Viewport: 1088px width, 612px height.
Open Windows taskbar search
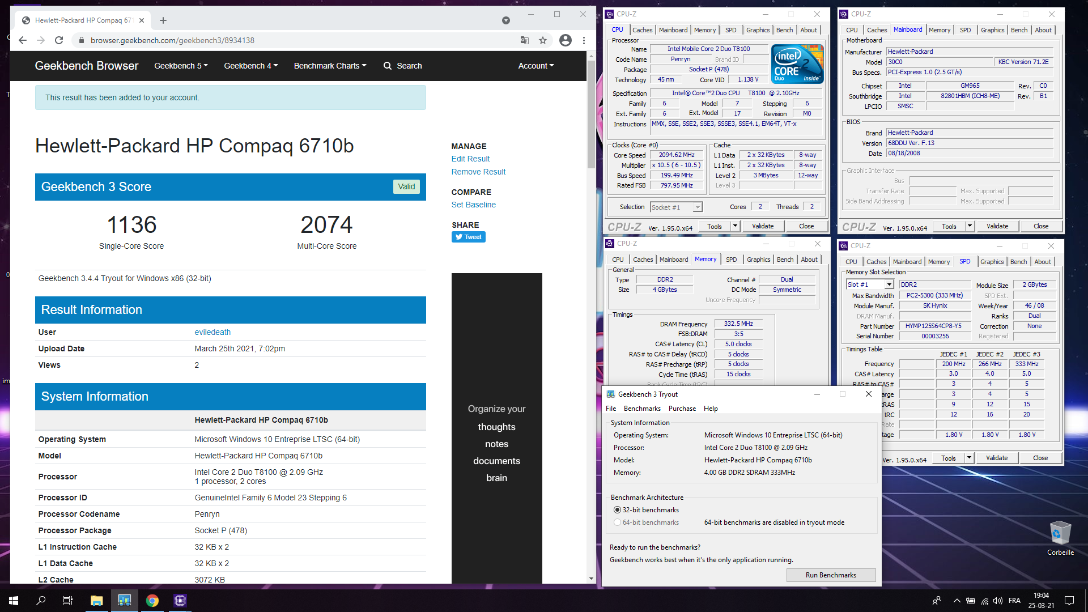(x=41, y=601)
